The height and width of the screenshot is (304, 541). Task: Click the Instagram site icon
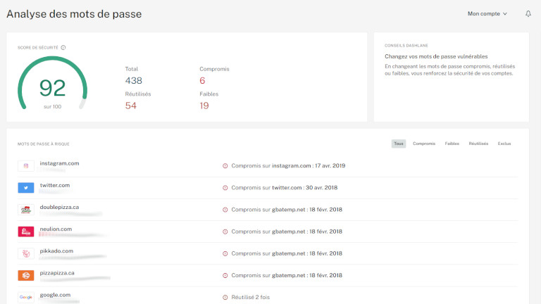click(26, 166)
